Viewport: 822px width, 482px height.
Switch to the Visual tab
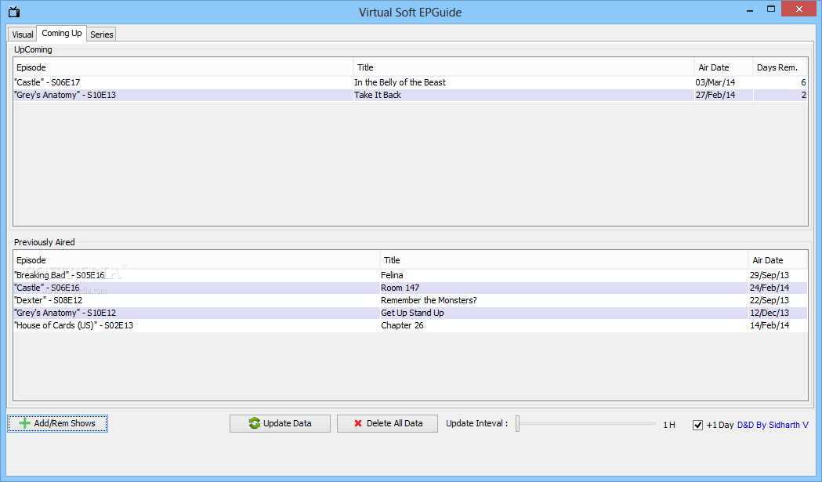(23, 34)
